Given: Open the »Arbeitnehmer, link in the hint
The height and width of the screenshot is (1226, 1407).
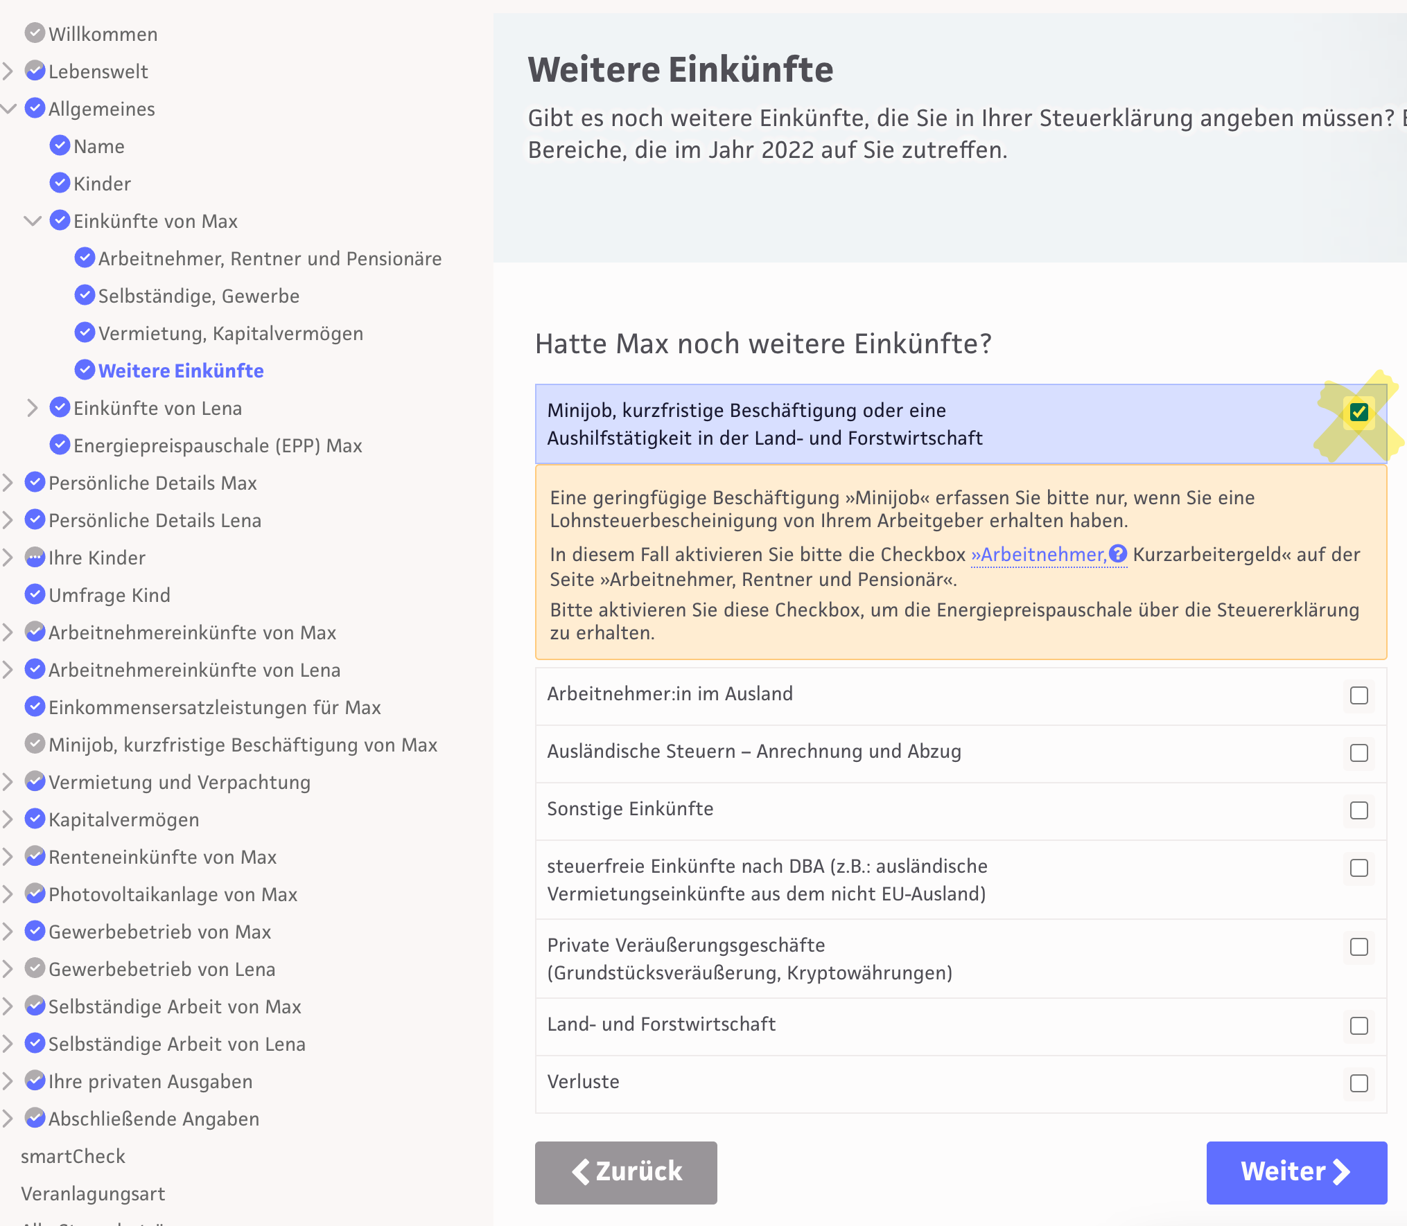Looking at the screenshot, I should click(1038, 555).
